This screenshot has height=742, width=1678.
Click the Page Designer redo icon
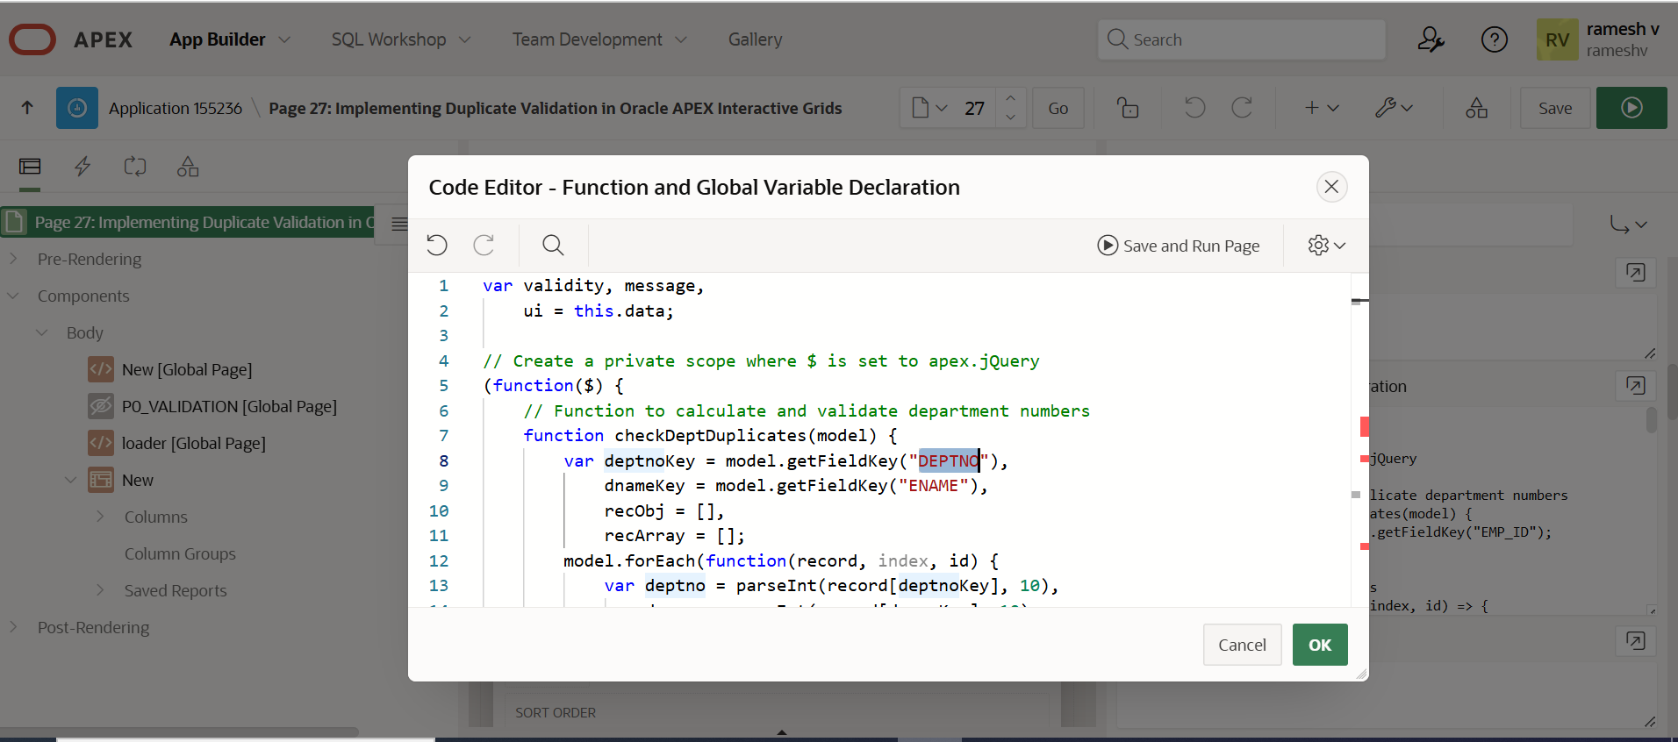[x=1242, y=108]
